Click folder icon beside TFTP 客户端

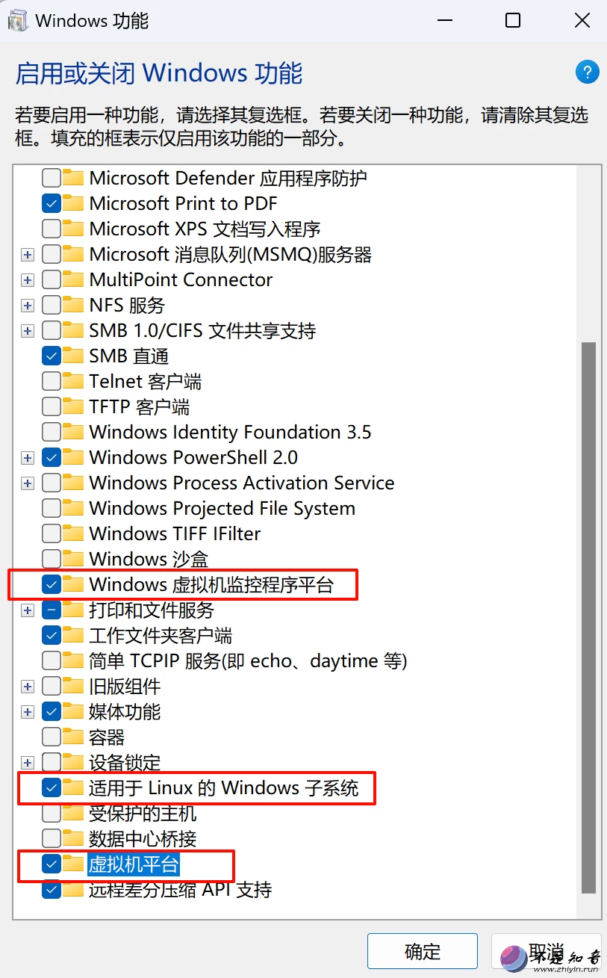[73, 406]
